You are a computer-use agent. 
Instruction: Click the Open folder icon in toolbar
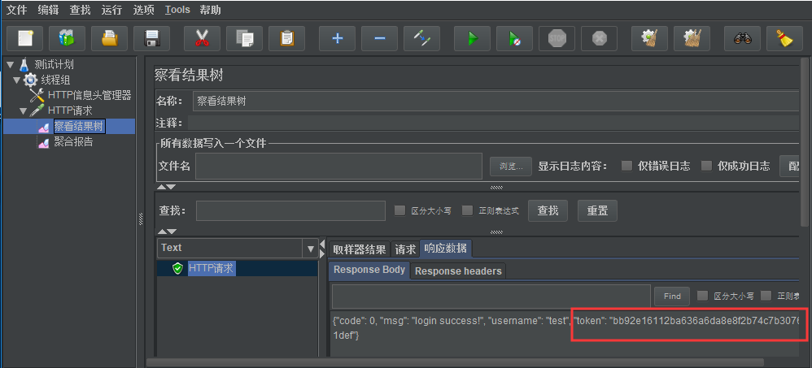click(x=109, y=38)
